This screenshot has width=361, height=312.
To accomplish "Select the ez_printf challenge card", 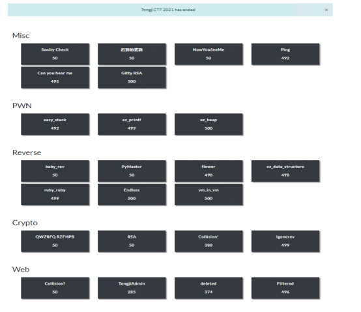I will click(132, 124).
